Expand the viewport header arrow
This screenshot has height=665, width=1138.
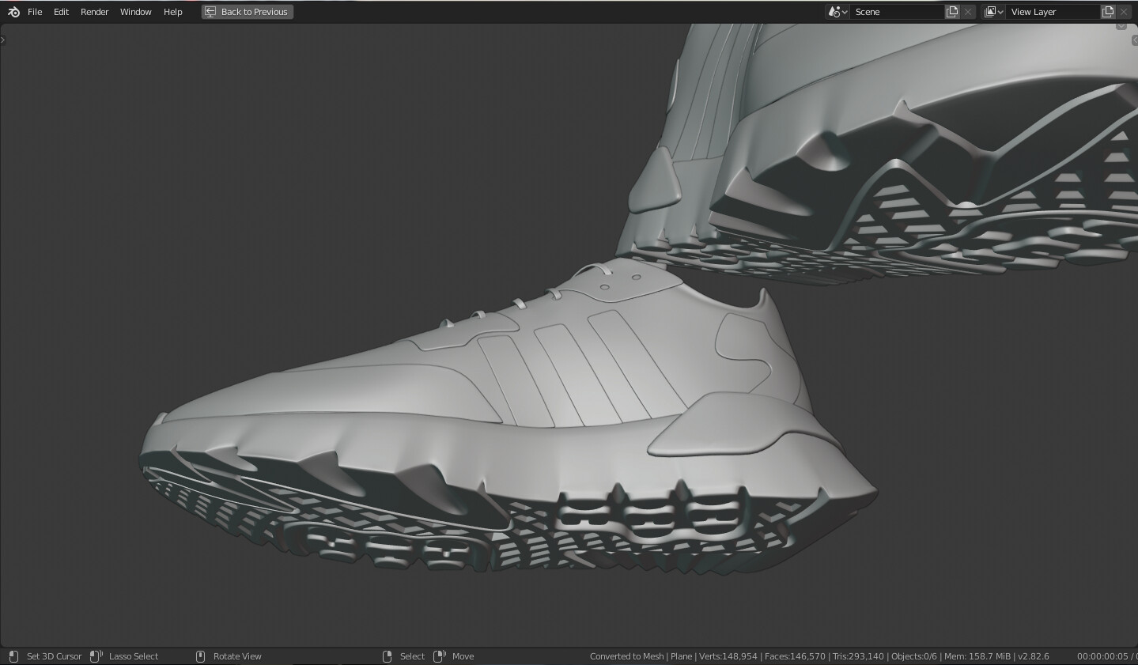click(x=1121, y=26)
